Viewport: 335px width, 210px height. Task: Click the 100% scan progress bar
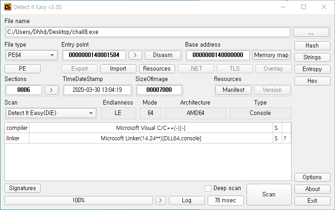point(79,200)
